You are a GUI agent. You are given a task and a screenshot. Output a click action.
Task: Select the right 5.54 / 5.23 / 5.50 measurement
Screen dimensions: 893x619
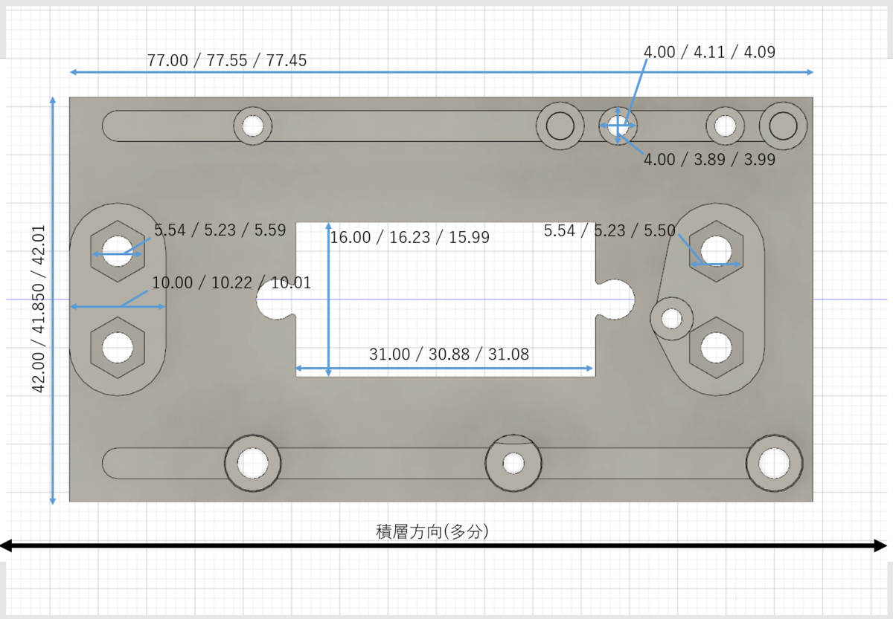(x=610, y=231)
